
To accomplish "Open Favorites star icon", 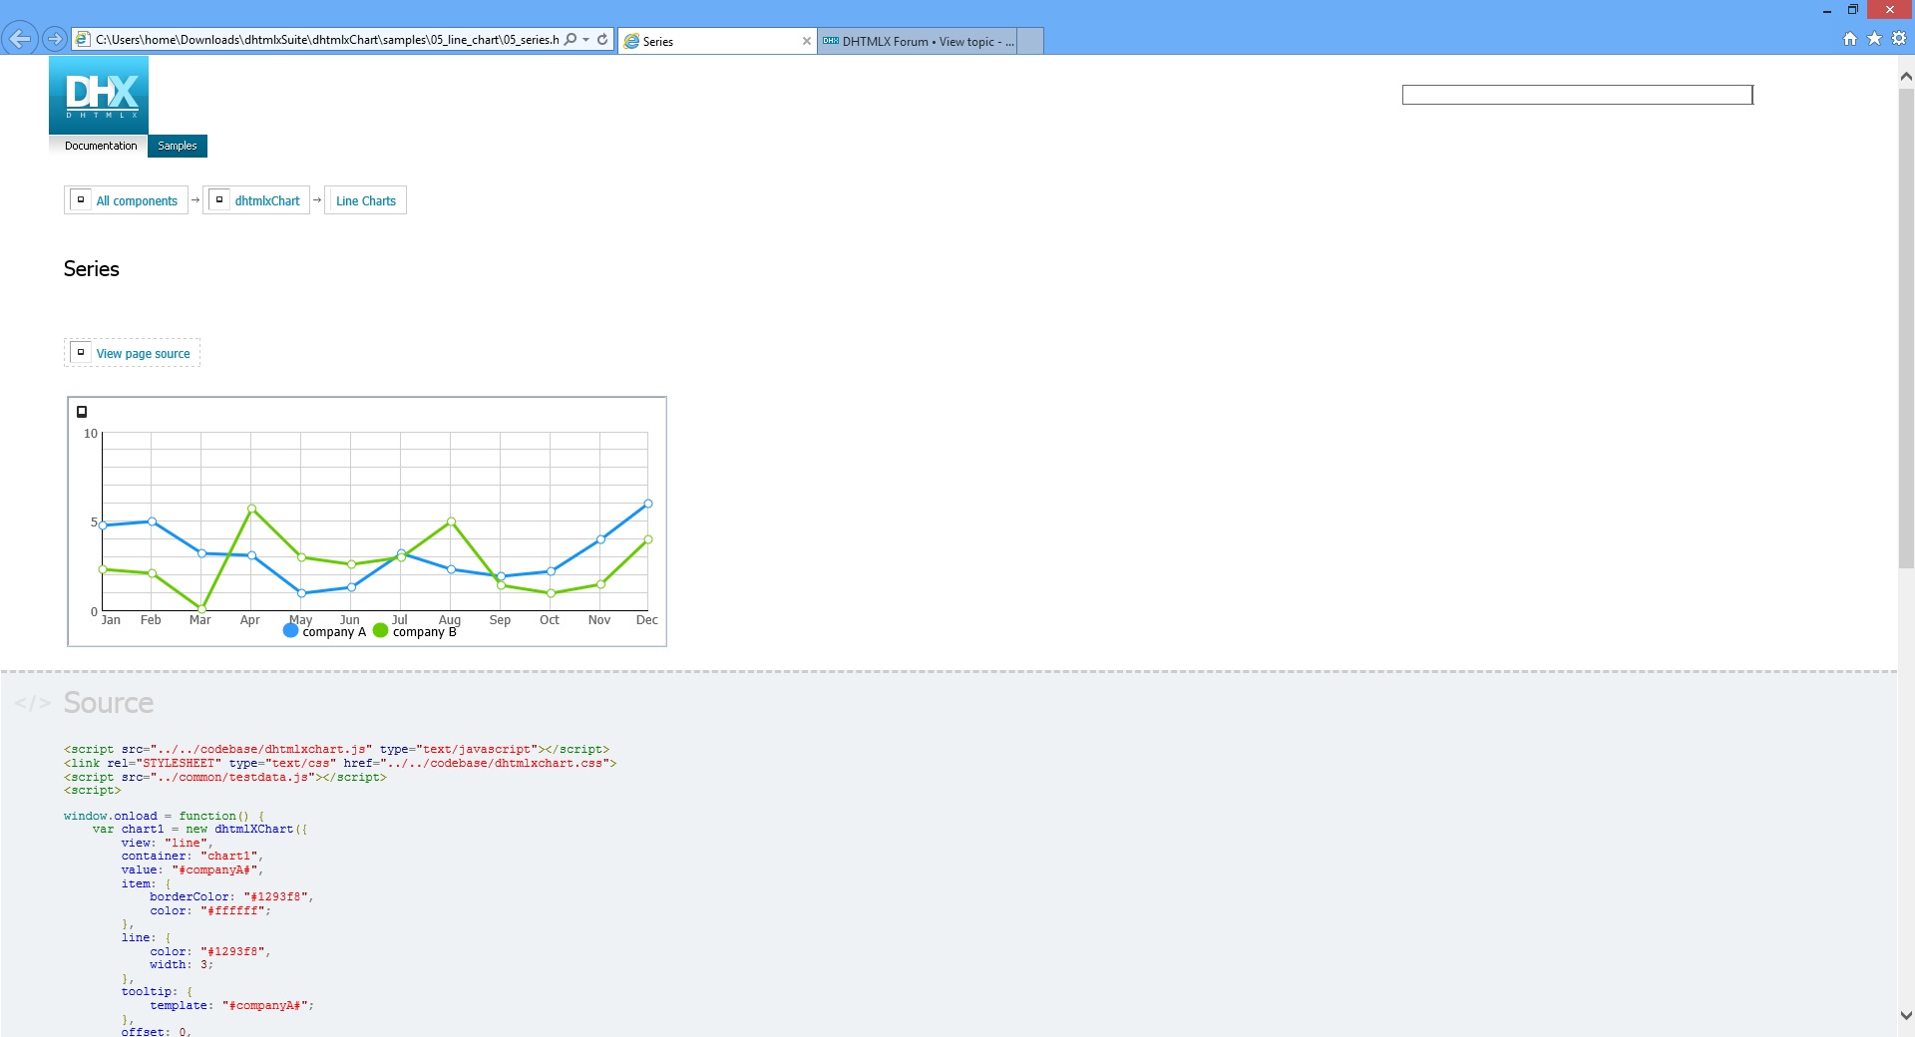I will 1875,39.
